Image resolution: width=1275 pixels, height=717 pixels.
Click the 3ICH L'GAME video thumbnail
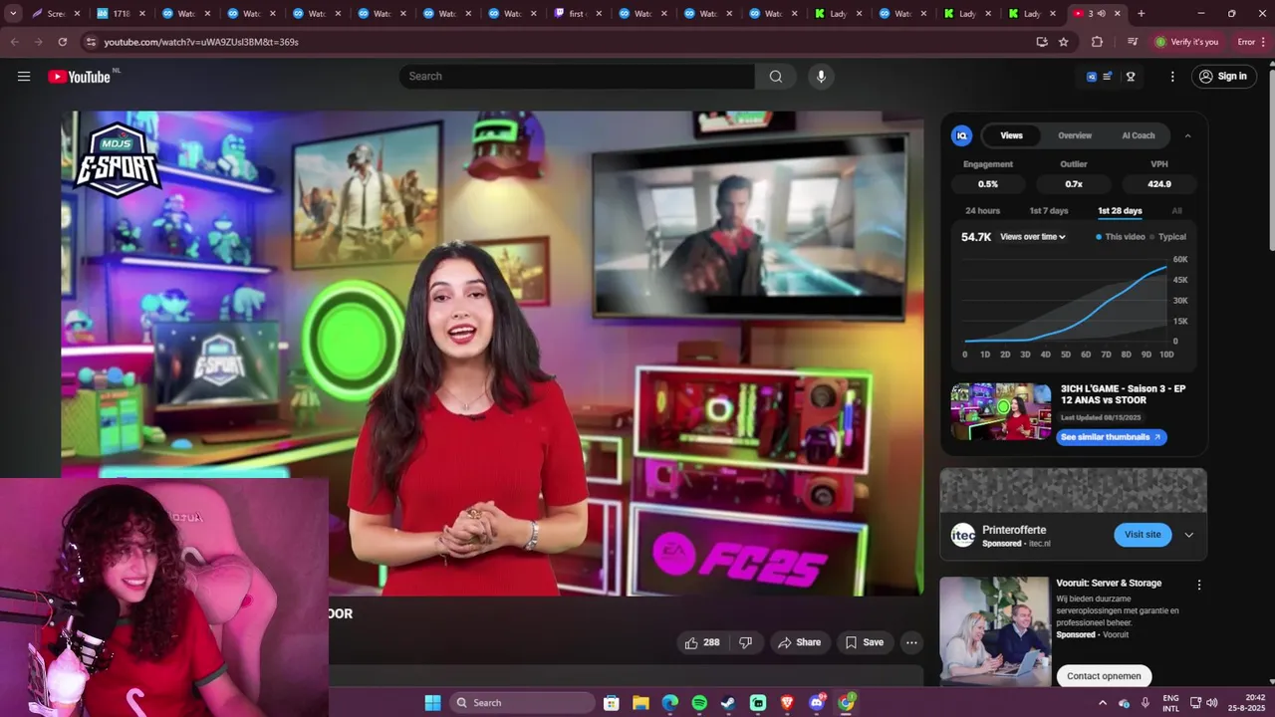coord(1001,412)
